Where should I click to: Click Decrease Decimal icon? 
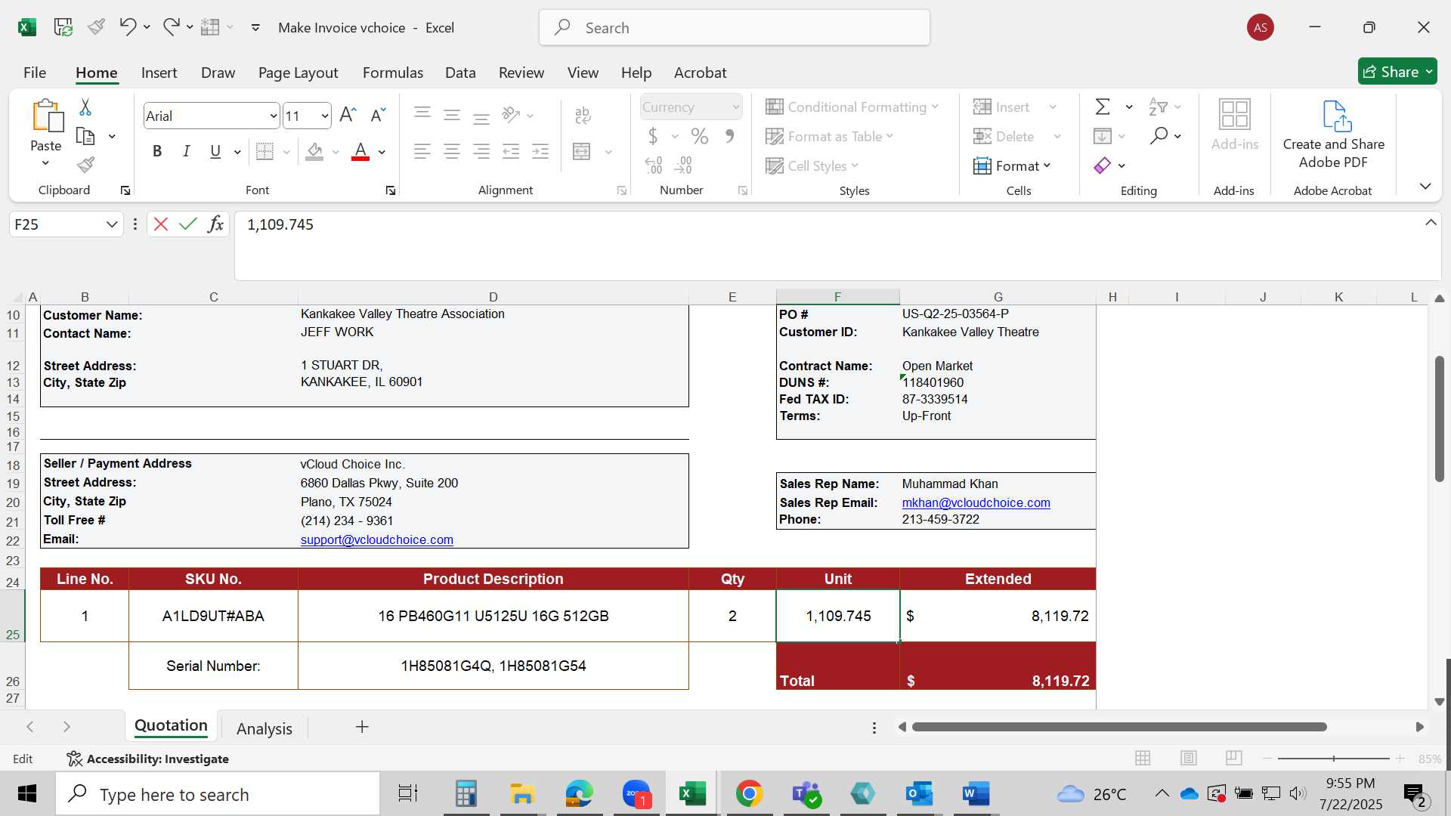pos(683,165)
